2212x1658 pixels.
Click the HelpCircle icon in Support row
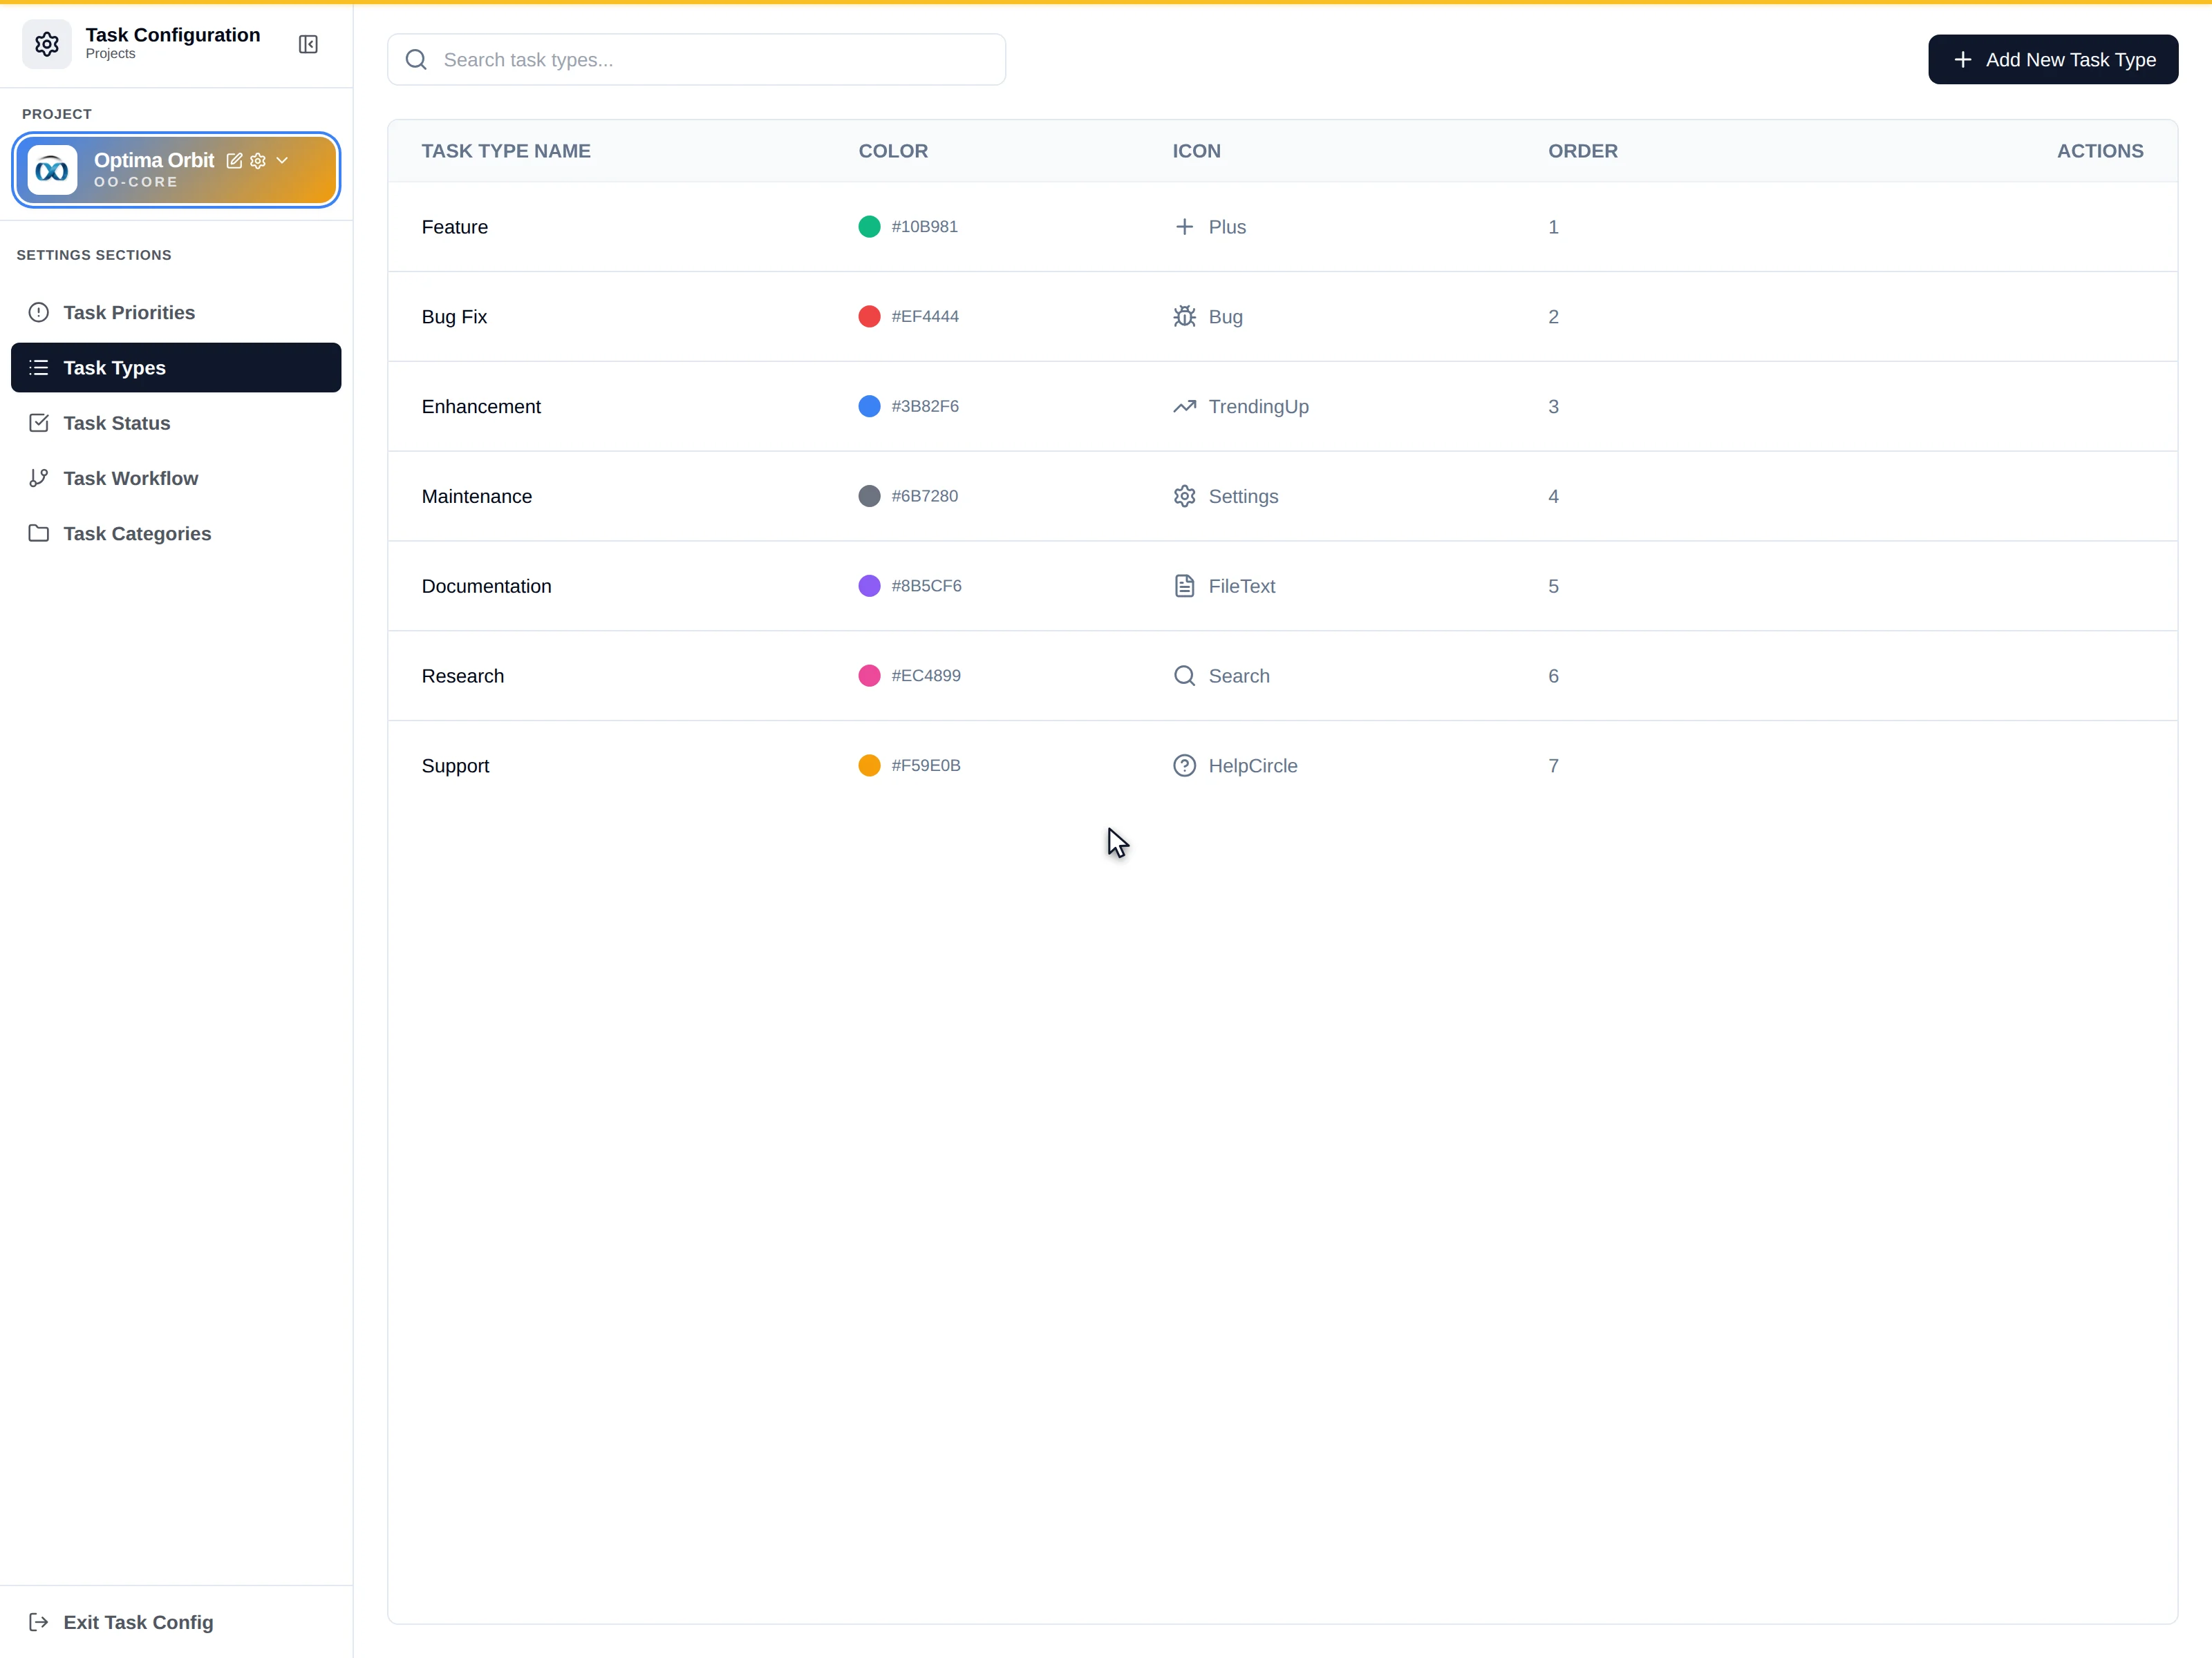pos(1184,767)
